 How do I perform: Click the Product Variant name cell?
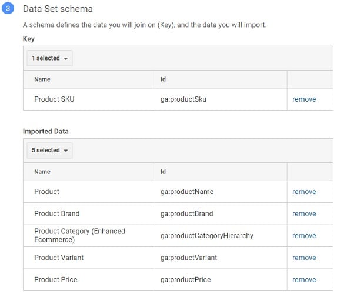click(x=89, y=258)
